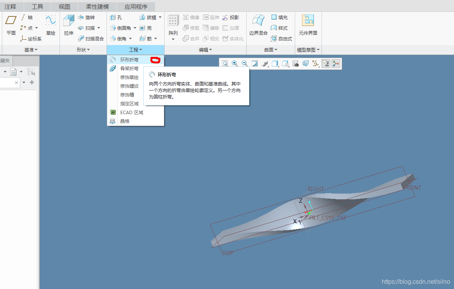Toggle the perspective view button

tap(305, 64)
